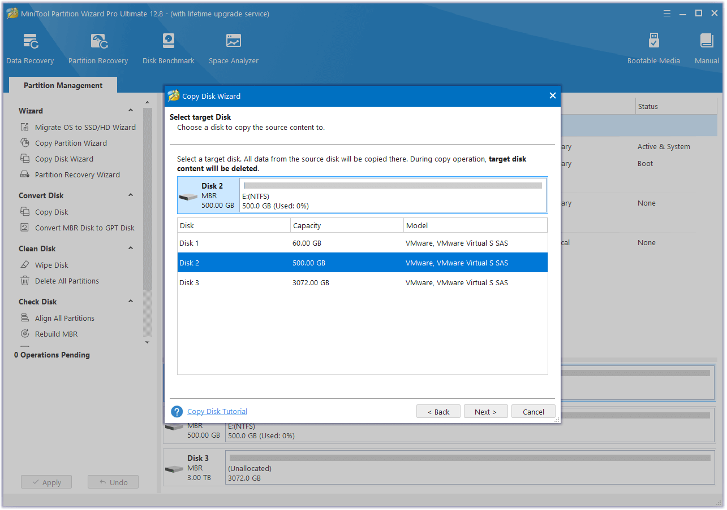Click the Next button in the wizard
727x510 pixels.
[485, 412]
